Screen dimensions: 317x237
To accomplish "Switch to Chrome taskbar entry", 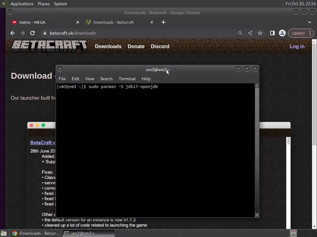I will (37, 233).
